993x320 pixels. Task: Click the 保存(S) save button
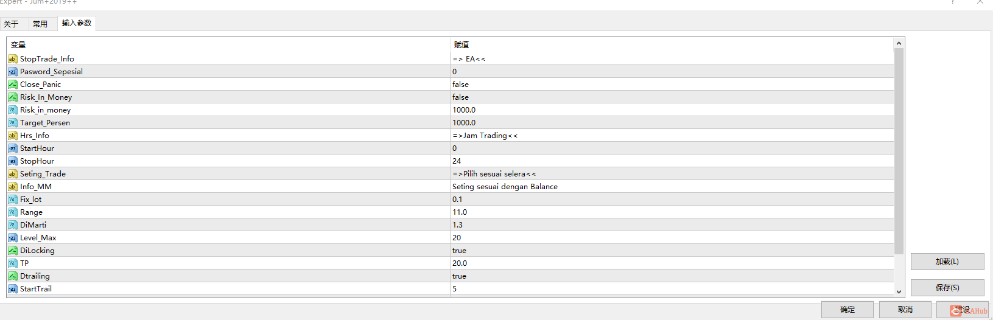(x=947, y=288)
